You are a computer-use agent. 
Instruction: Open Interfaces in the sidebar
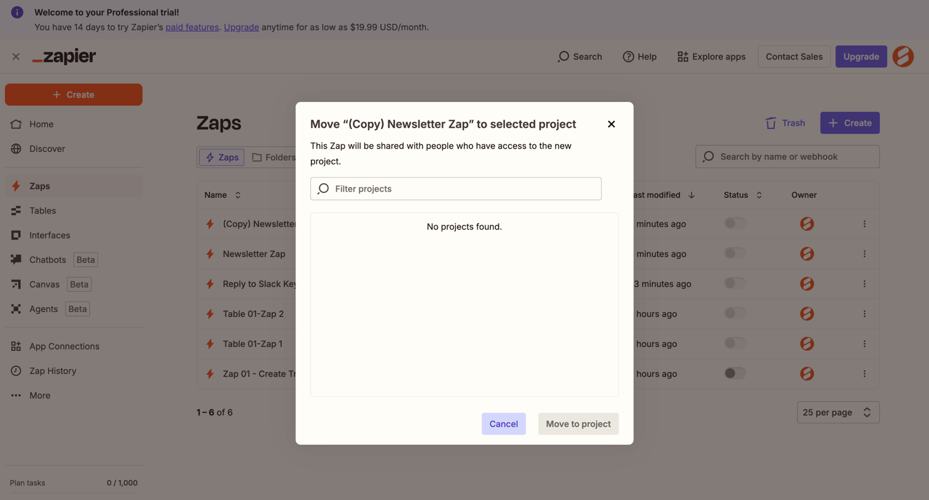(x=74, y=235)
